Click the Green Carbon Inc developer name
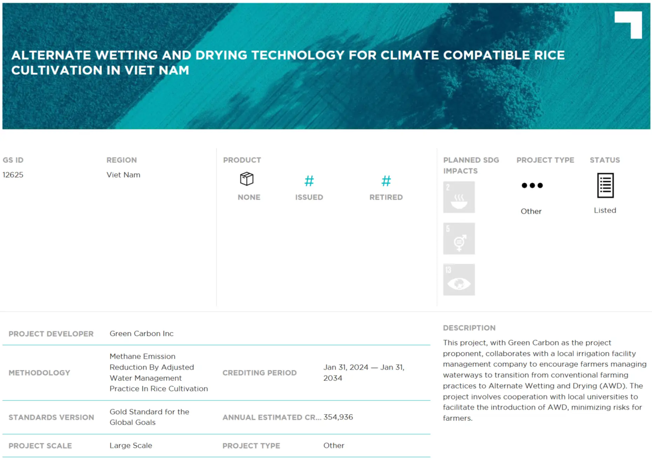This screenshot has width=652, height=459. [141, 334]
